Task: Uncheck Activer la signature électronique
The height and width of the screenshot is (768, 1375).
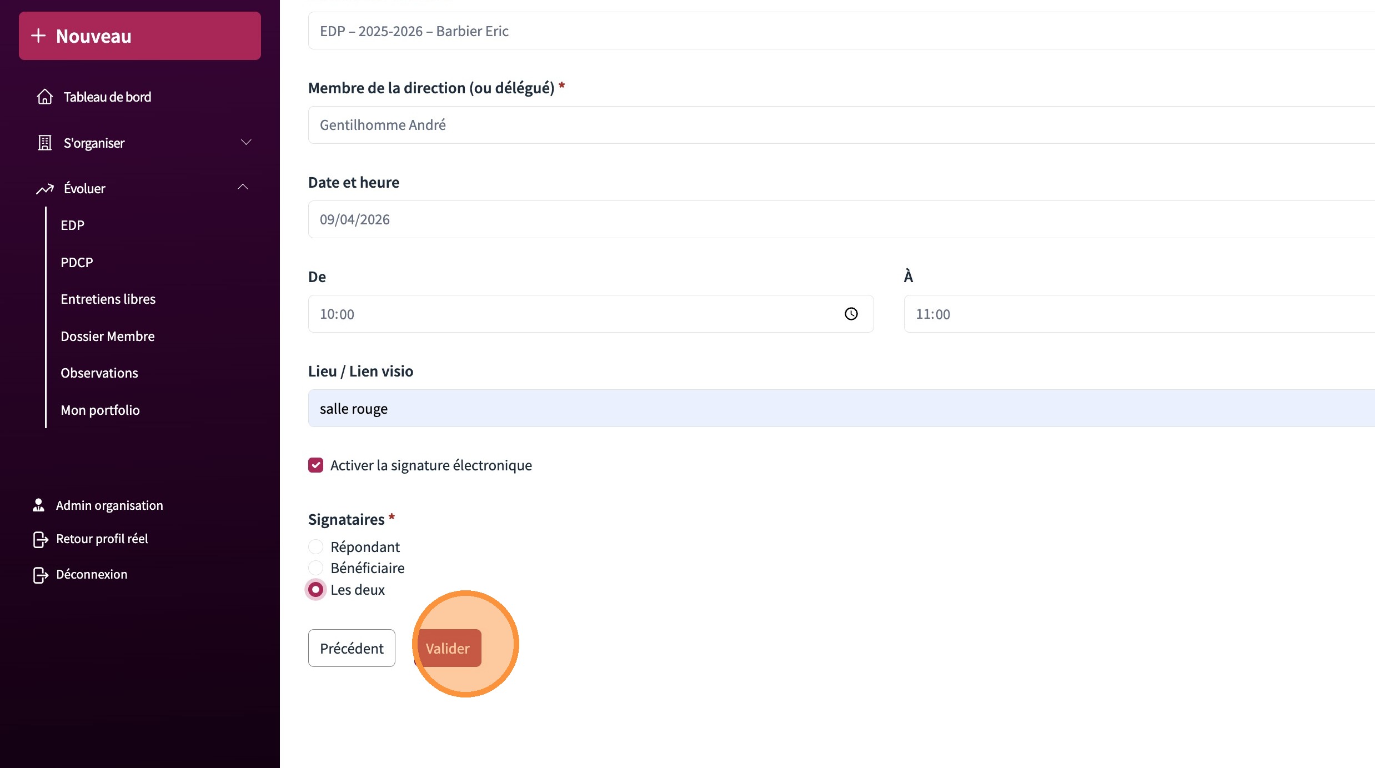Action: tap(316, 465)
